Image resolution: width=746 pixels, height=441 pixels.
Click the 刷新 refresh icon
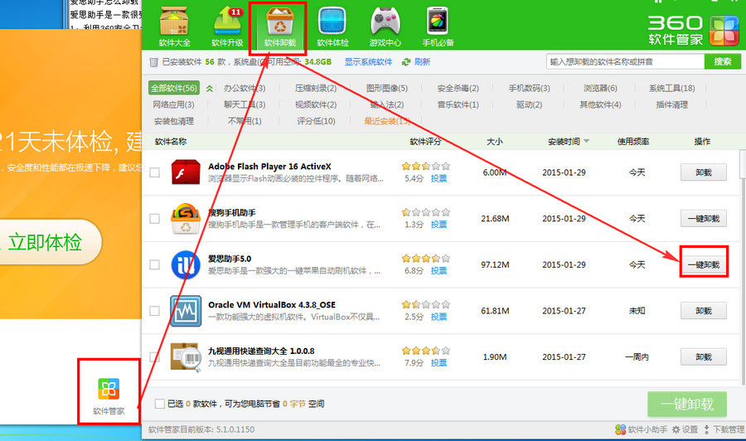point(407,62)
